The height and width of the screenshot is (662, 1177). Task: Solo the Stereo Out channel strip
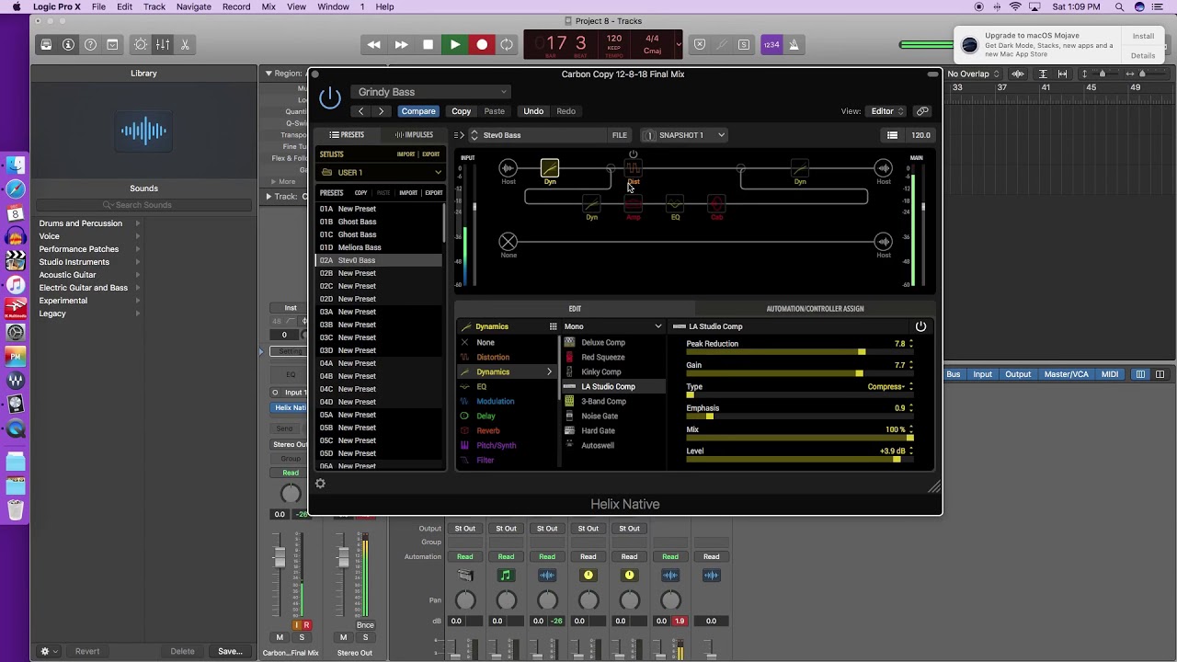(x=365, y=637)
